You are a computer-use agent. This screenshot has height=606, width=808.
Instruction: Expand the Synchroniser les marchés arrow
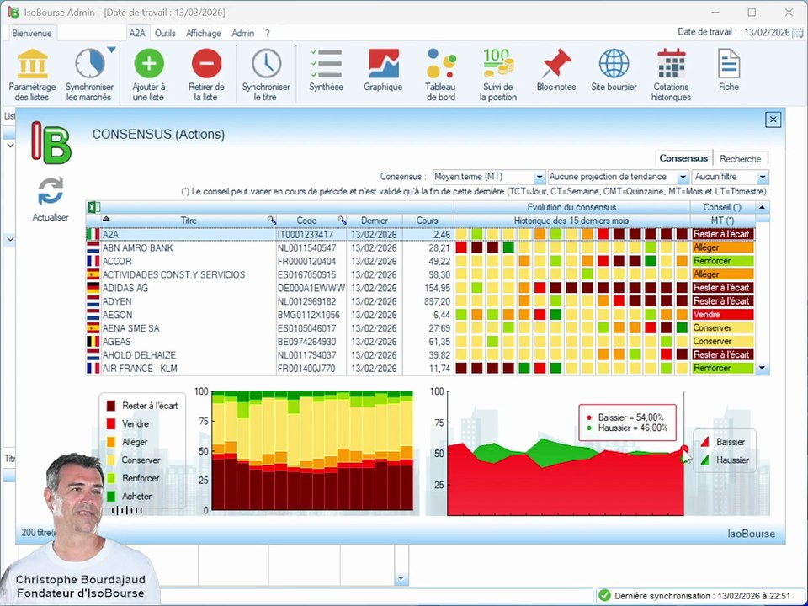tap(111, 50)
